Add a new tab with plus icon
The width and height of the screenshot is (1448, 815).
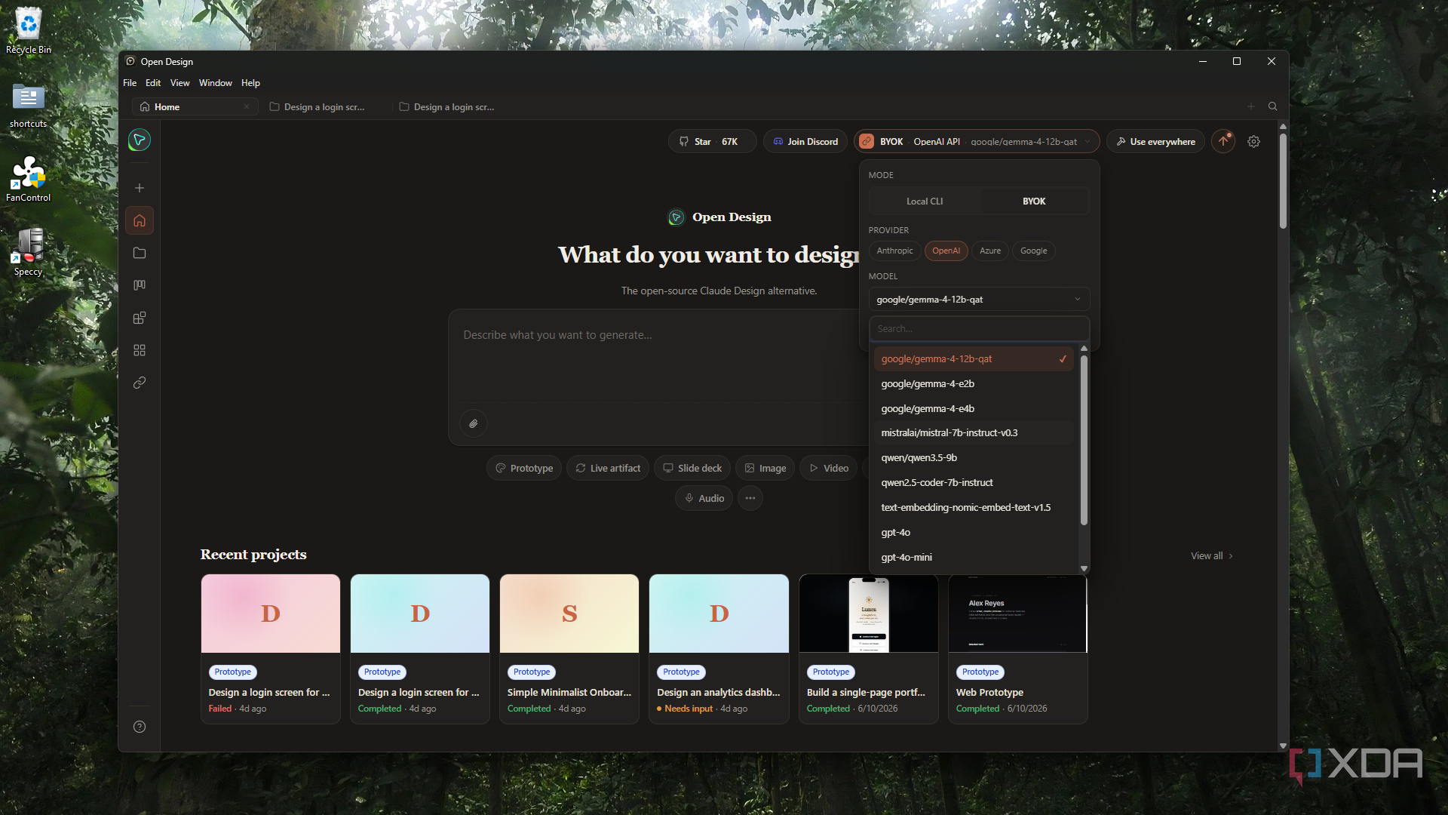[x=1251, y=106]
